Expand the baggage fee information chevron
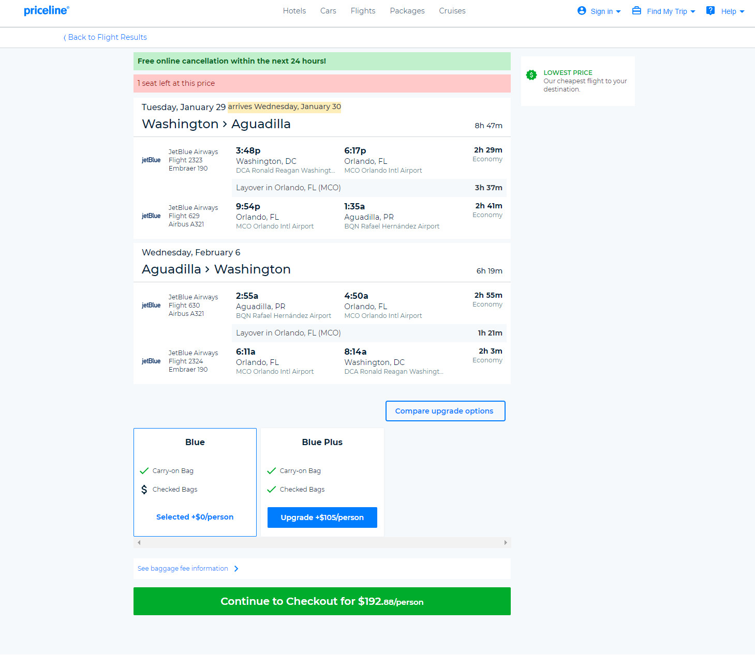Viewport: 755px width, 655px height. [236, 569]
